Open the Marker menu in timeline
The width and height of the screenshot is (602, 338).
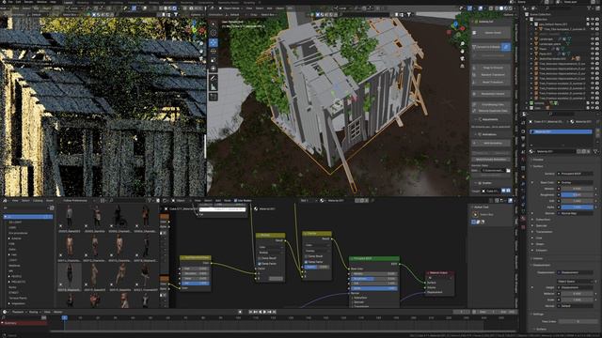tap(58, 312)
